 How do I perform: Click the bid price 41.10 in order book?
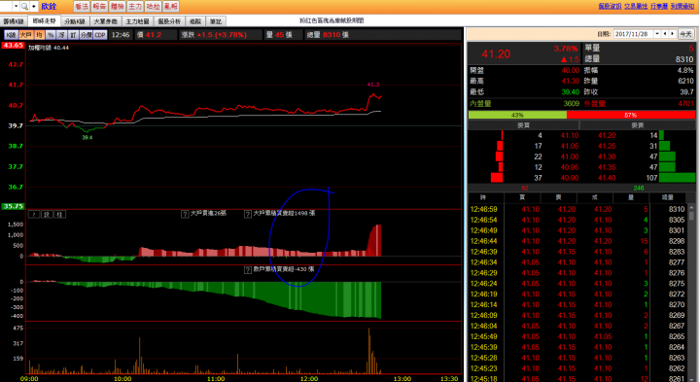[x=570, y=135]
